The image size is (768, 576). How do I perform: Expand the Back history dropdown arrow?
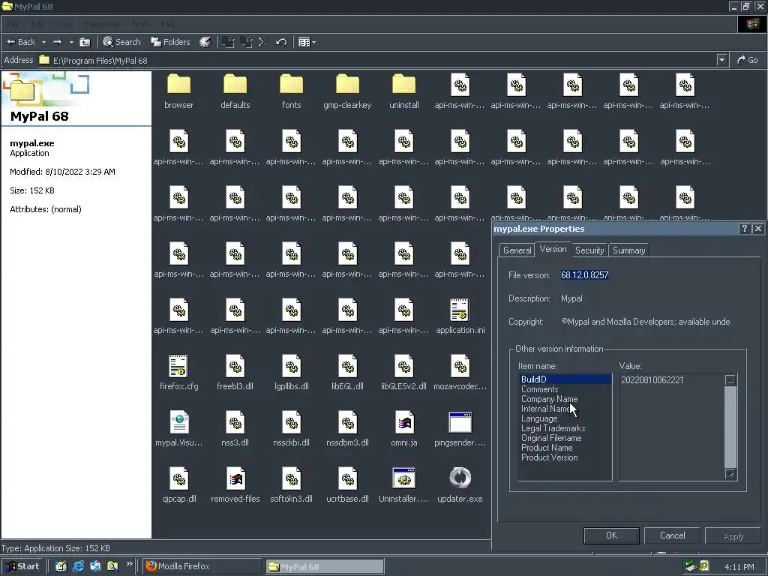pos(43,42)
